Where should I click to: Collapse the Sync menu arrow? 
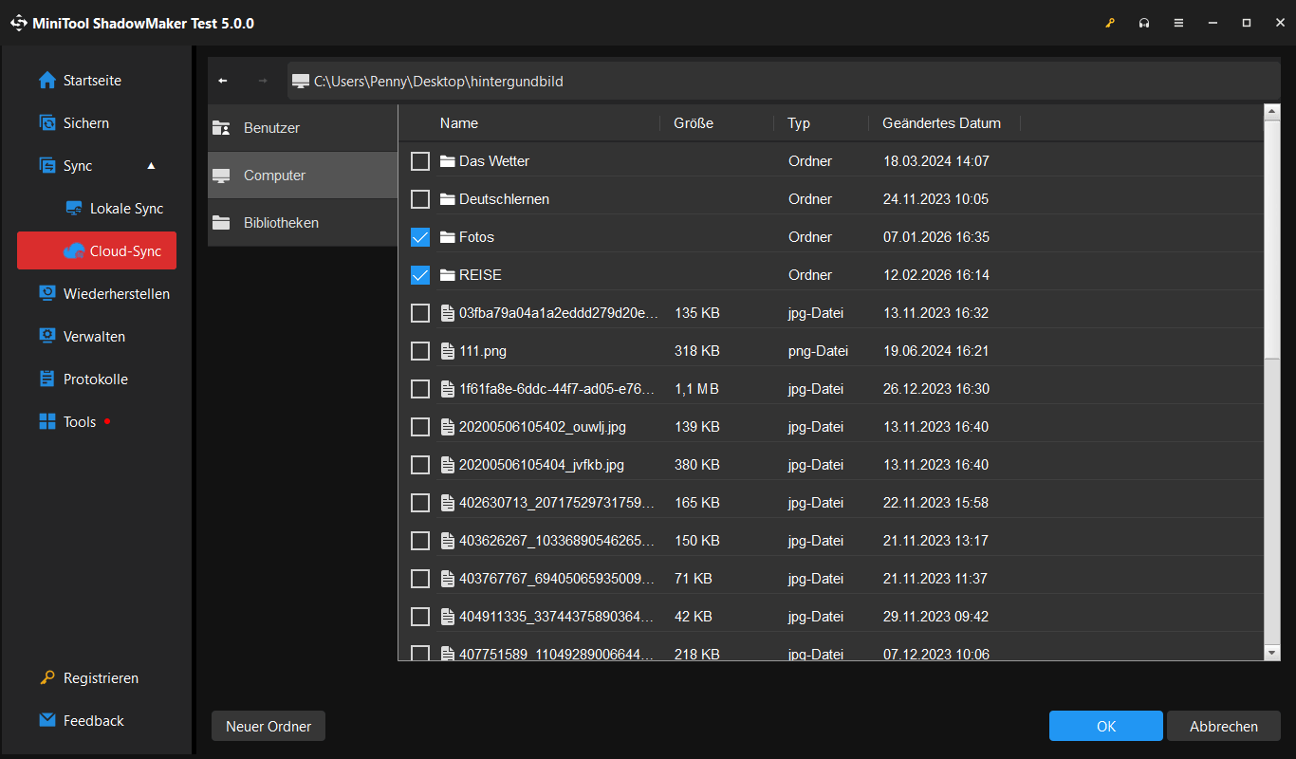[x=151, y=166]
